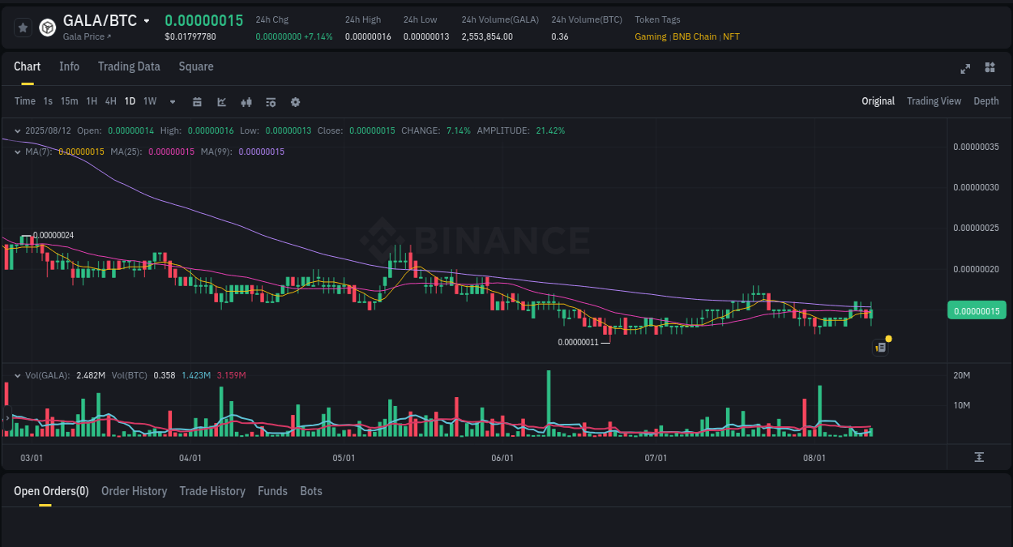The image size is (1013, 547).
Task: Open the GALA/BTC pair selector dropdown
Action: (146, 21)
